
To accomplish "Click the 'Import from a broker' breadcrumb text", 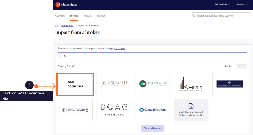I will 88,26.
